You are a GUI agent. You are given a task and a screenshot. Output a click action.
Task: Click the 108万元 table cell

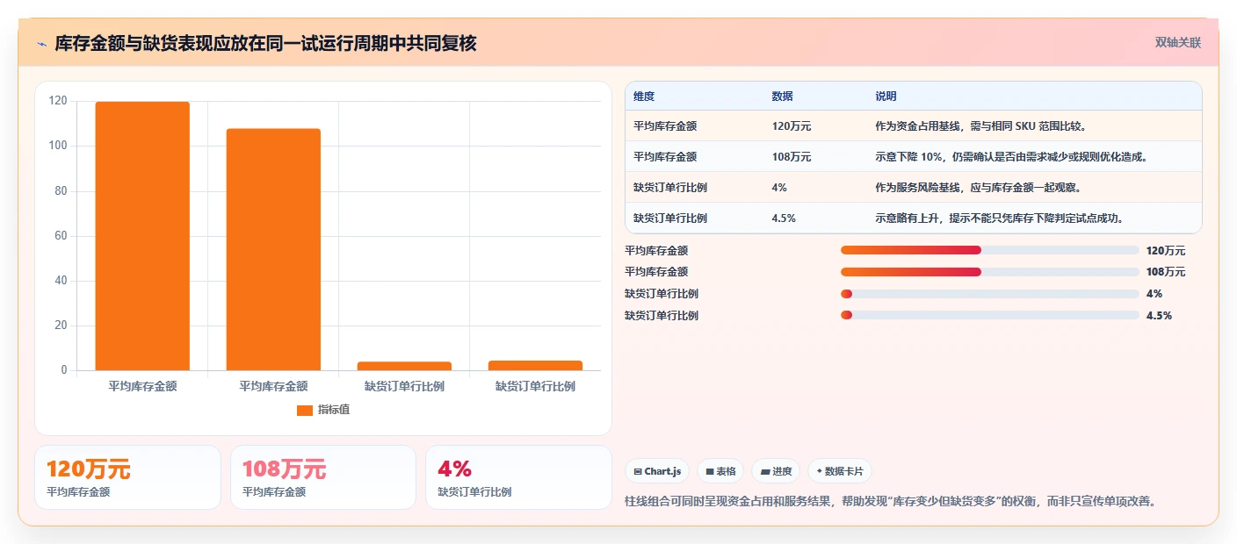(x=792, y=157)
